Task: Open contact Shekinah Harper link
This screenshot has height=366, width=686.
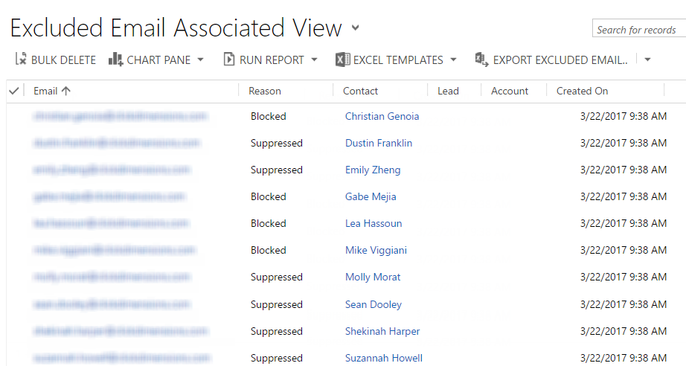Action: [382, 331]
